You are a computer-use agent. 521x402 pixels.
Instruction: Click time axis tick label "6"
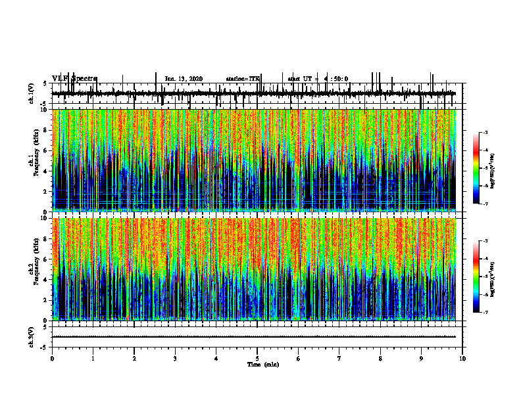click(x=299, y=359)
